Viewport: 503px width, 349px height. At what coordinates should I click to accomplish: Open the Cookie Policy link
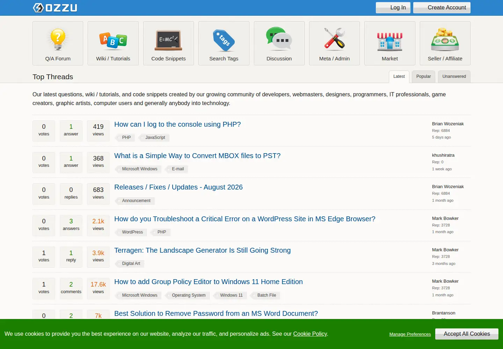310,334
